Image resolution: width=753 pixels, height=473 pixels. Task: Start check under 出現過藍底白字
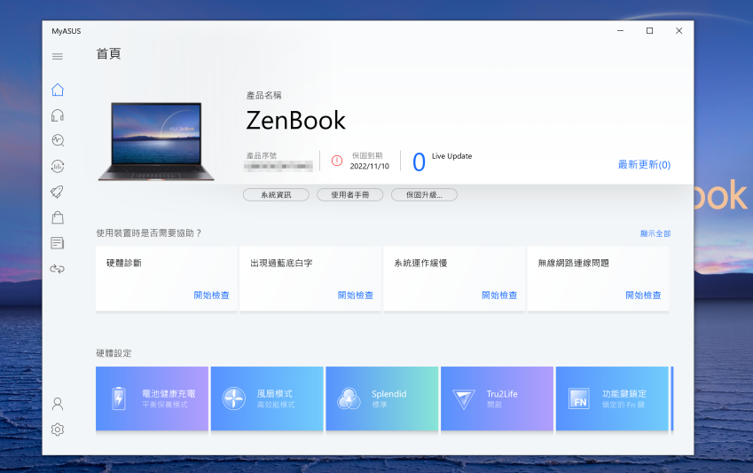pyautogui.click(x=356, y=296)
